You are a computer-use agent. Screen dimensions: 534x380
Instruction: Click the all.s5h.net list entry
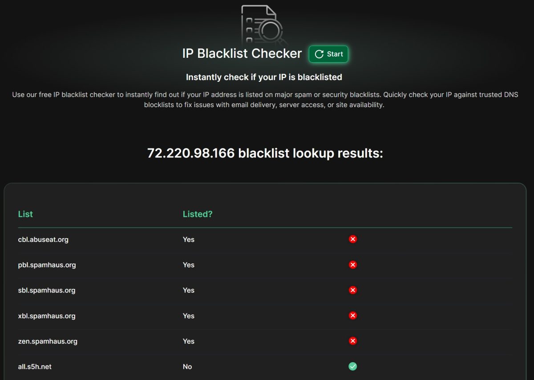(x=34, y=367)
